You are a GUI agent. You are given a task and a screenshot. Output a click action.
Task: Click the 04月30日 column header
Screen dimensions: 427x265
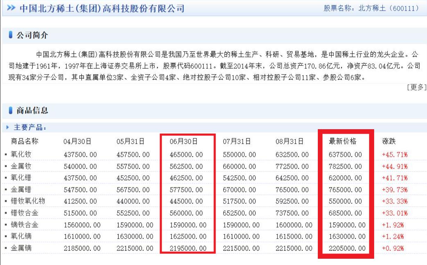[77, 141]
